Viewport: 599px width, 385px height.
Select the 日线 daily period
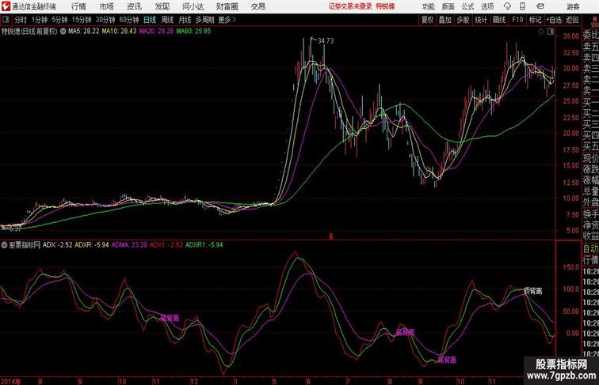150,20
